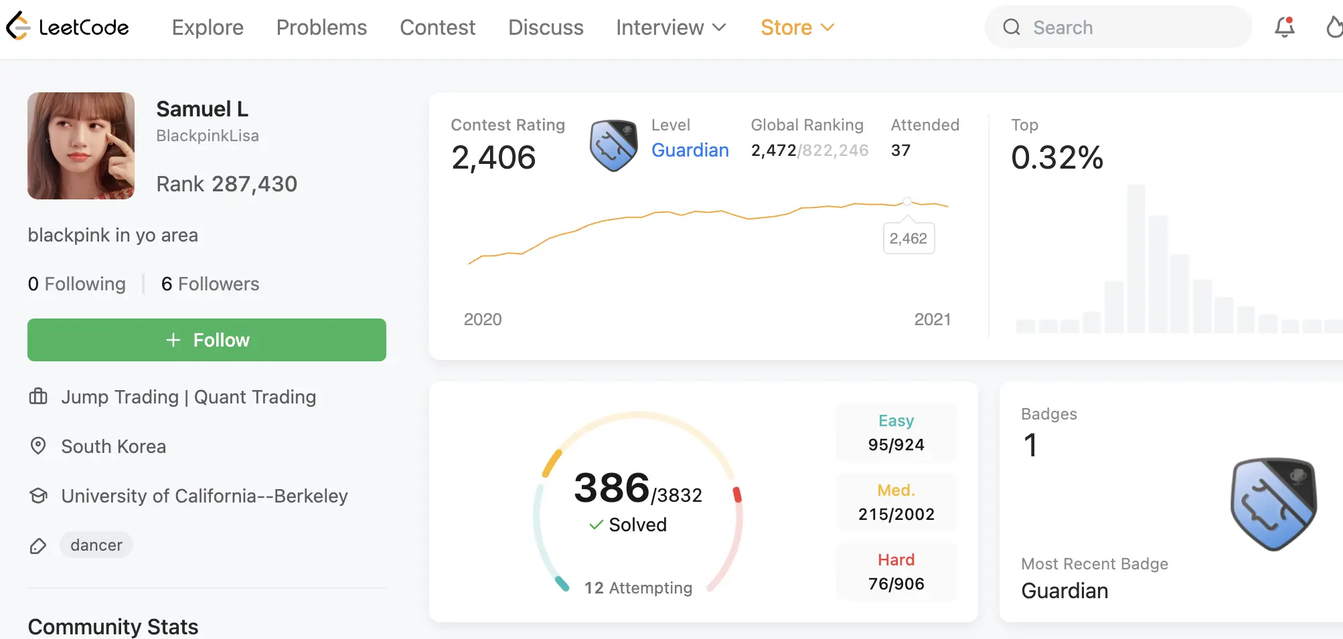
Task: Click the graduation cap icon beside University
Action: (38, 496)
